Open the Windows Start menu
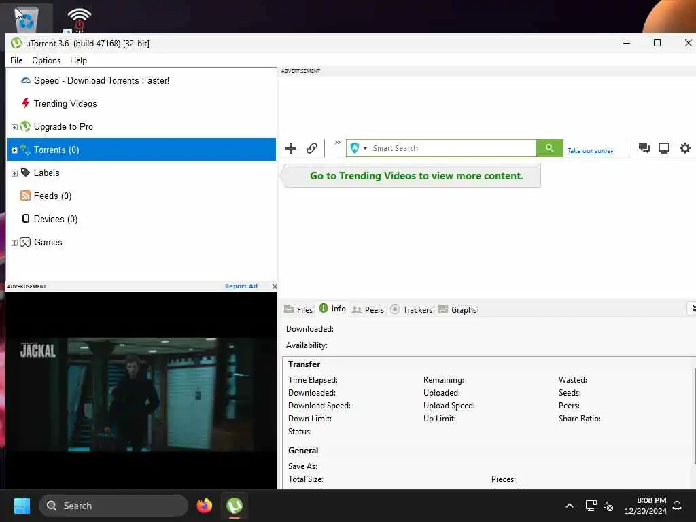The width and height of the screenshot is (696, 522). coord(22,506)
